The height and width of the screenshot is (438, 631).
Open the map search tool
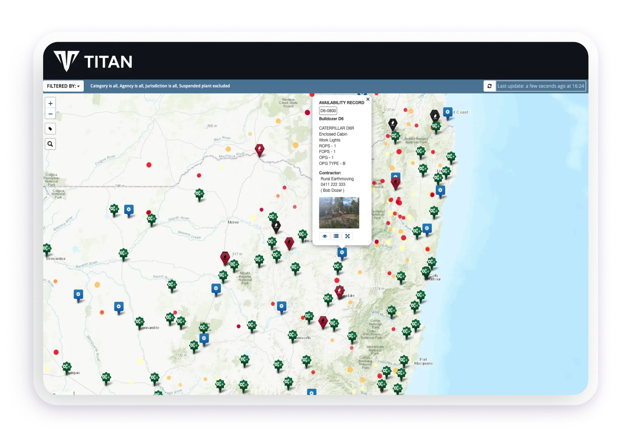50,144
